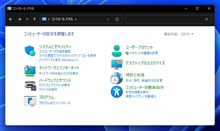Screen dimensions: 220x131
Task: Open バックアップと復元 (Windows 7) link
Action: pyautogui.click(x=58, y=60)
